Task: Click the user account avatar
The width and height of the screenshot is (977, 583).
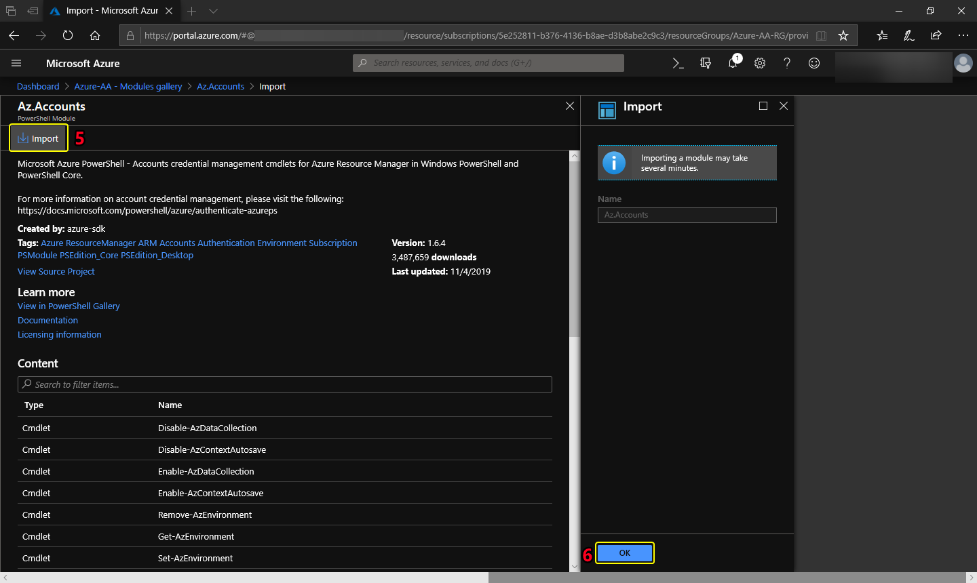Action: [x=963, y=63]
